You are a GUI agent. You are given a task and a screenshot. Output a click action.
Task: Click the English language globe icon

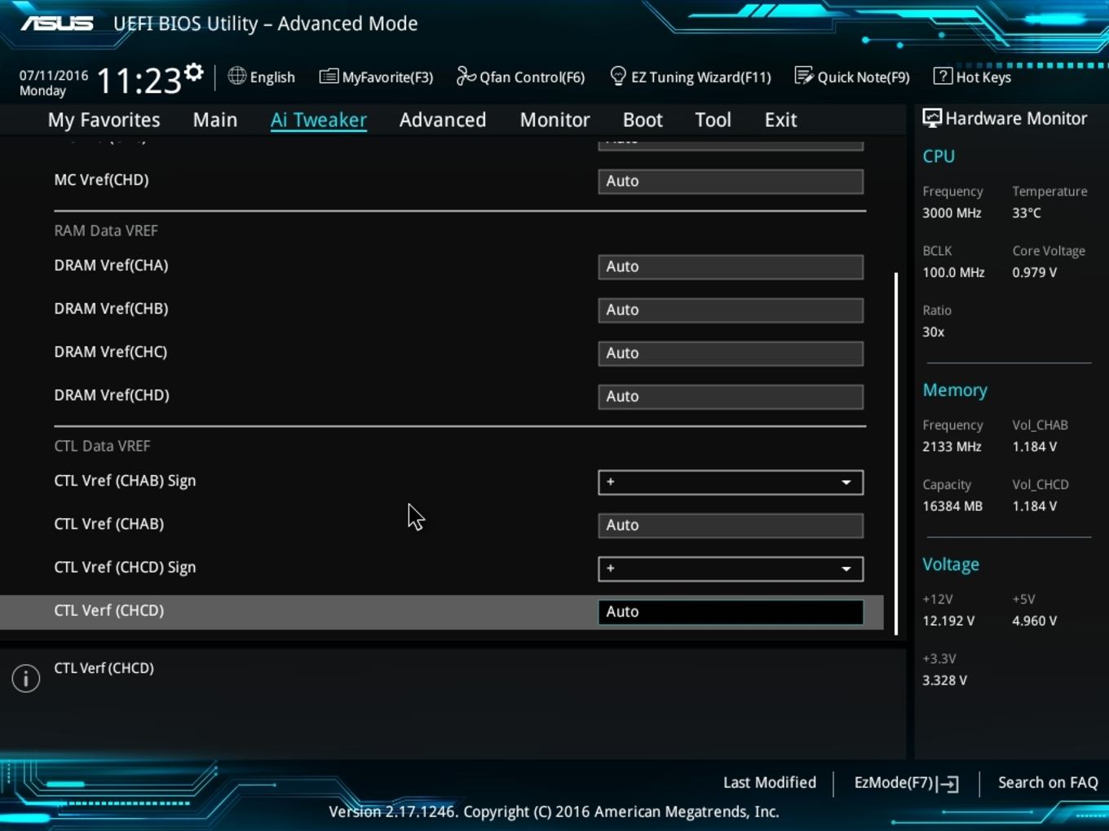pyautogui.click(x=236, y=76)
